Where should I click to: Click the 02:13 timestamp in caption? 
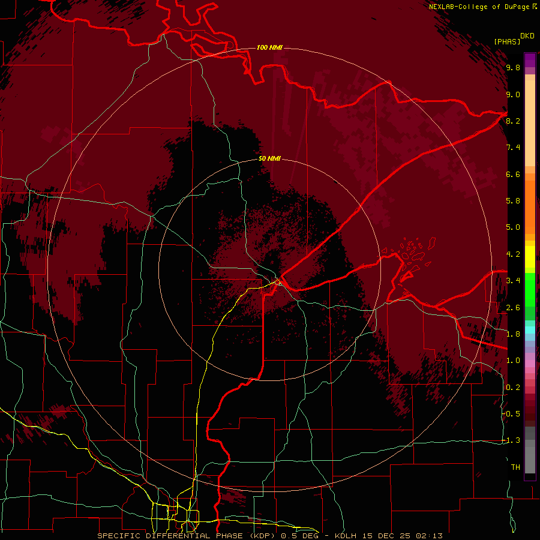click(x=429, y=536)
